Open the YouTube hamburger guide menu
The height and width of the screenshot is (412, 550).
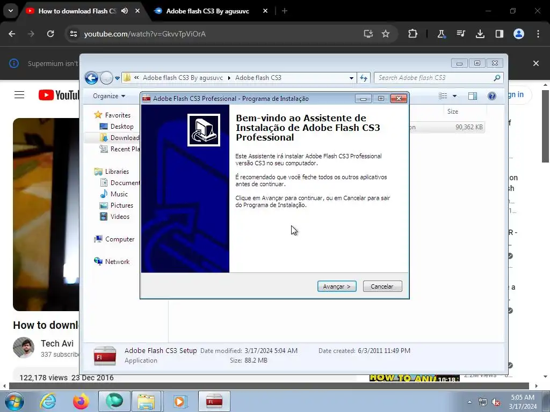(19, 95)
